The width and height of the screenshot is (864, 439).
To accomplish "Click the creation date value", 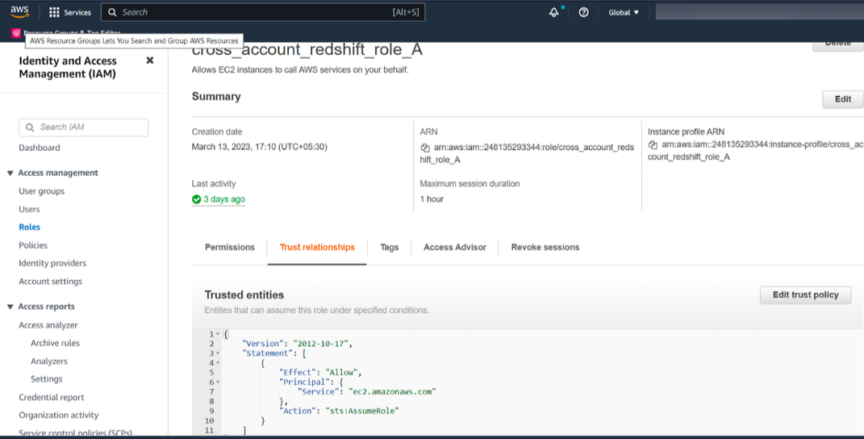I will 260,147.
